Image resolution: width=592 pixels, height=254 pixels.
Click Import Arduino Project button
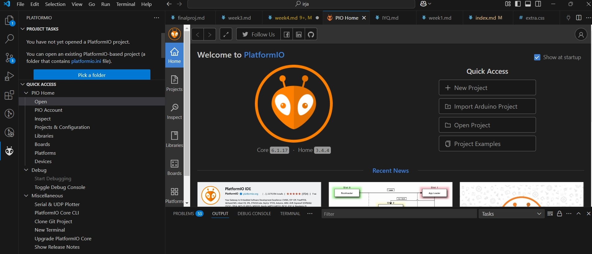(487, 106)
